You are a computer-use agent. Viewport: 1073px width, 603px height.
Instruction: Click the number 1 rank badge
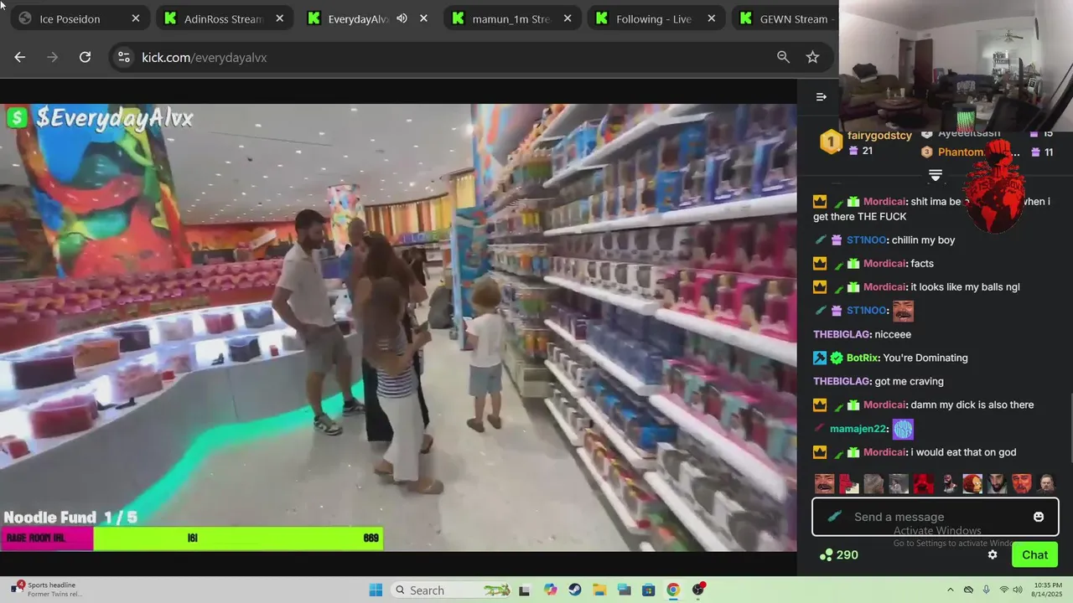tap(831, 142)
